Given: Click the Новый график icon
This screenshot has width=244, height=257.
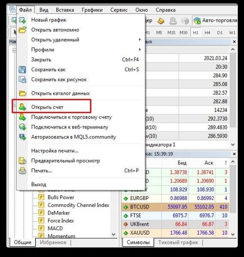Looking at the screenshot, I should pos(22,20).
